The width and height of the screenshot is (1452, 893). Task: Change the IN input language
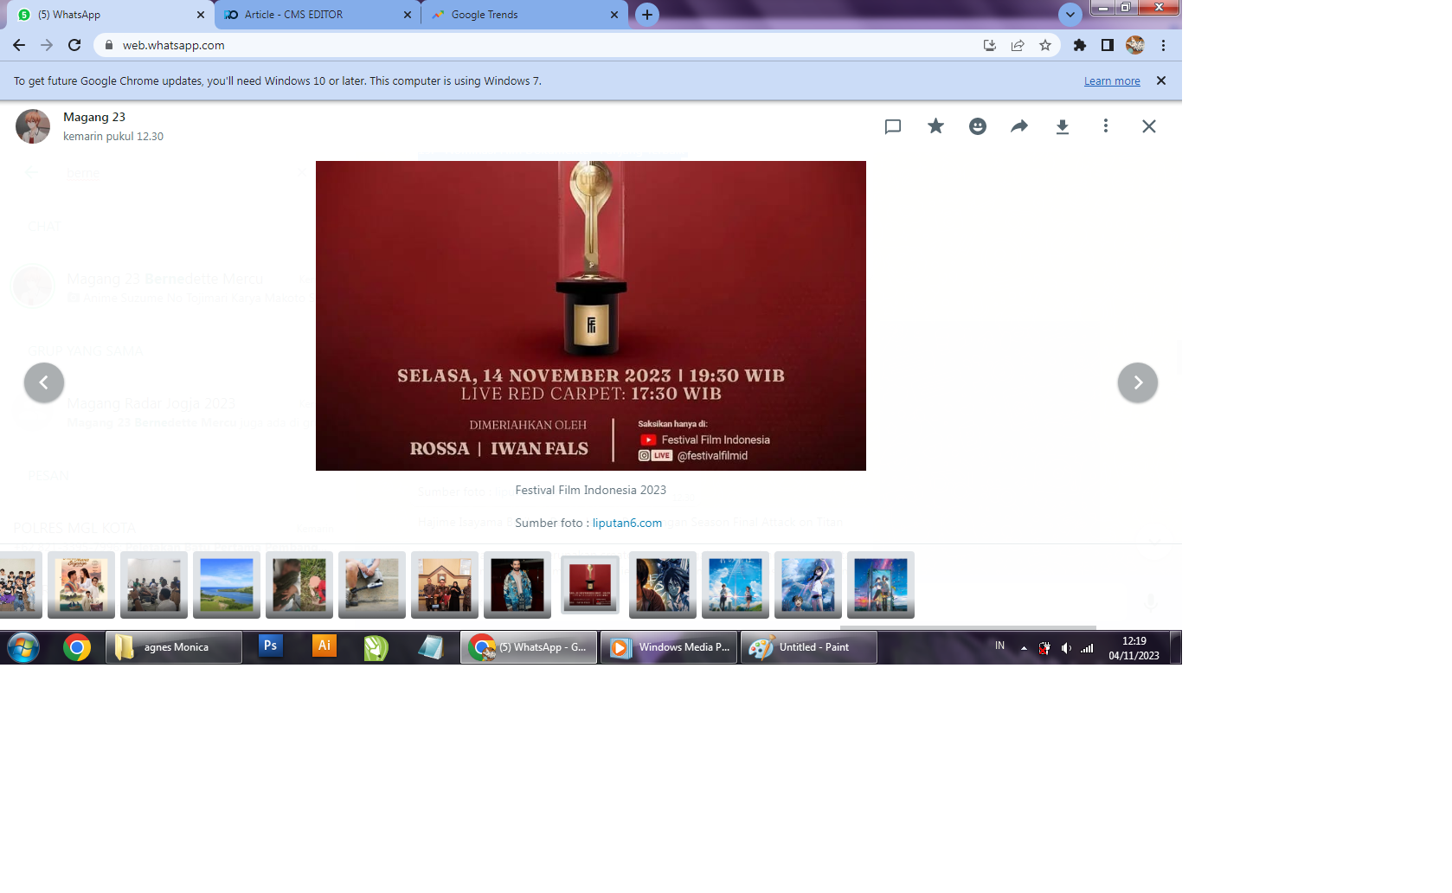999,646
